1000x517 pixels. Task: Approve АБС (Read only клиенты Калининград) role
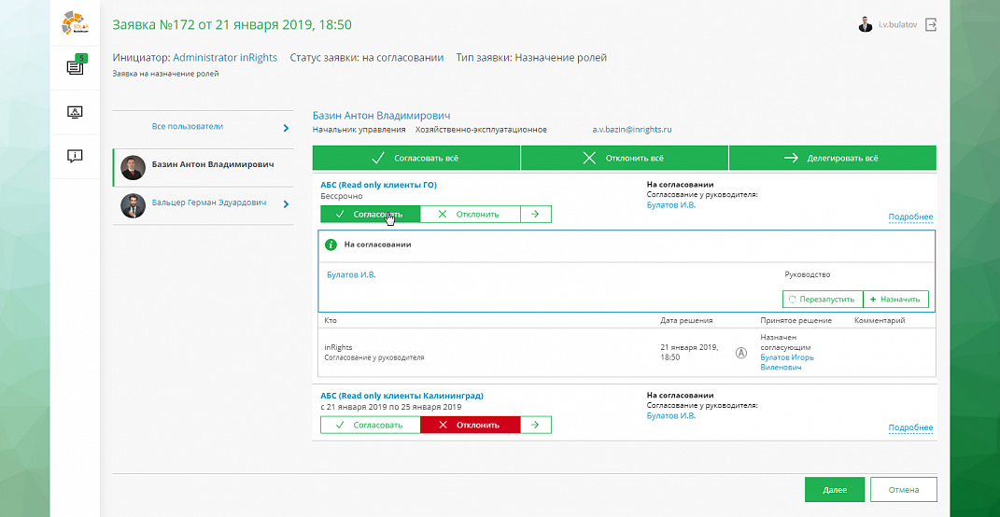click(x=371, y=425)
